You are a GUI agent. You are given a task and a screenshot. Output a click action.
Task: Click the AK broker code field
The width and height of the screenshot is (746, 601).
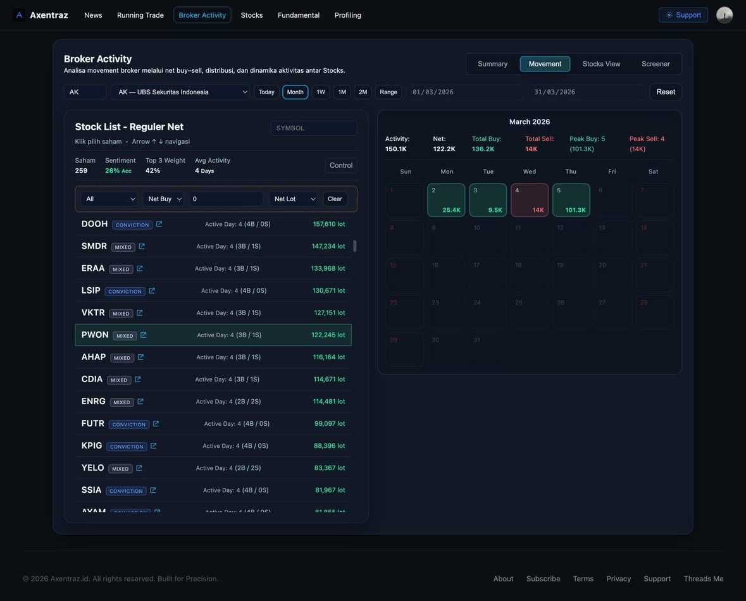point(85,92)
